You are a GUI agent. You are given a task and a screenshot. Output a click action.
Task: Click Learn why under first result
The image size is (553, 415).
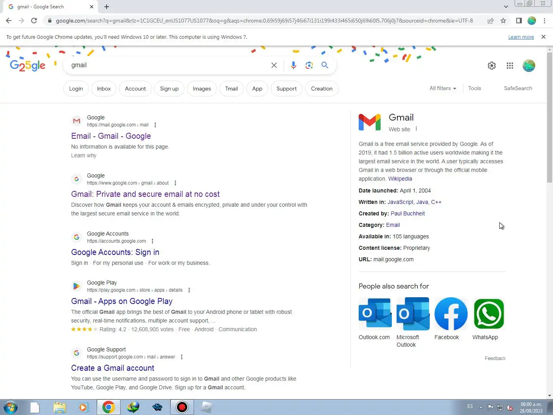pyautogui.click(x=84, y=155)
